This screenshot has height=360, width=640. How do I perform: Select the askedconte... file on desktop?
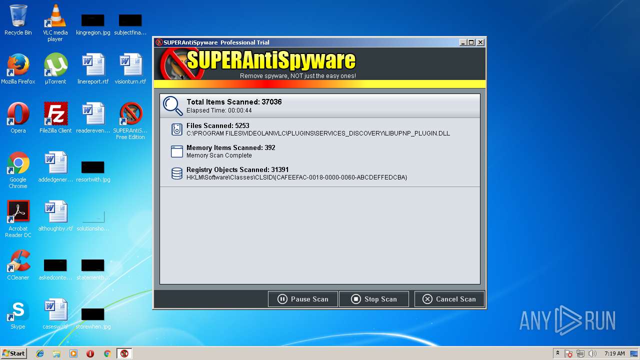coord(55,269)
